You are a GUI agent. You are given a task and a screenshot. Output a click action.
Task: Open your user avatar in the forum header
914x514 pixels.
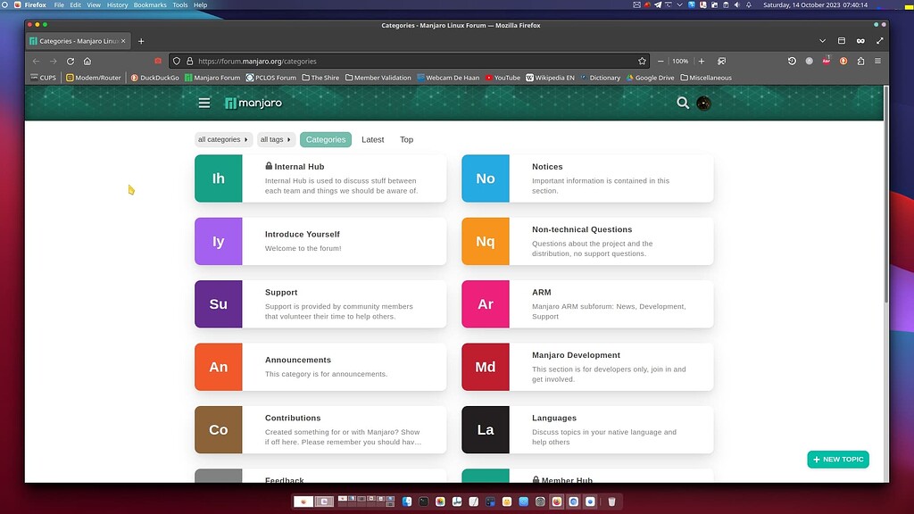703,104
